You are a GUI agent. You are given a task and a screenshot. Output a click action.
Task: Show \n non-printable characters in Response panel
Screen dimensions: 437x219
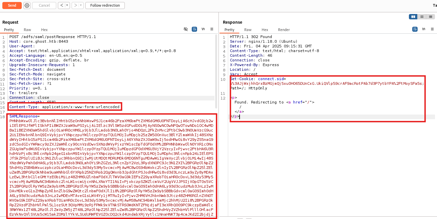[x=424, y=29]
